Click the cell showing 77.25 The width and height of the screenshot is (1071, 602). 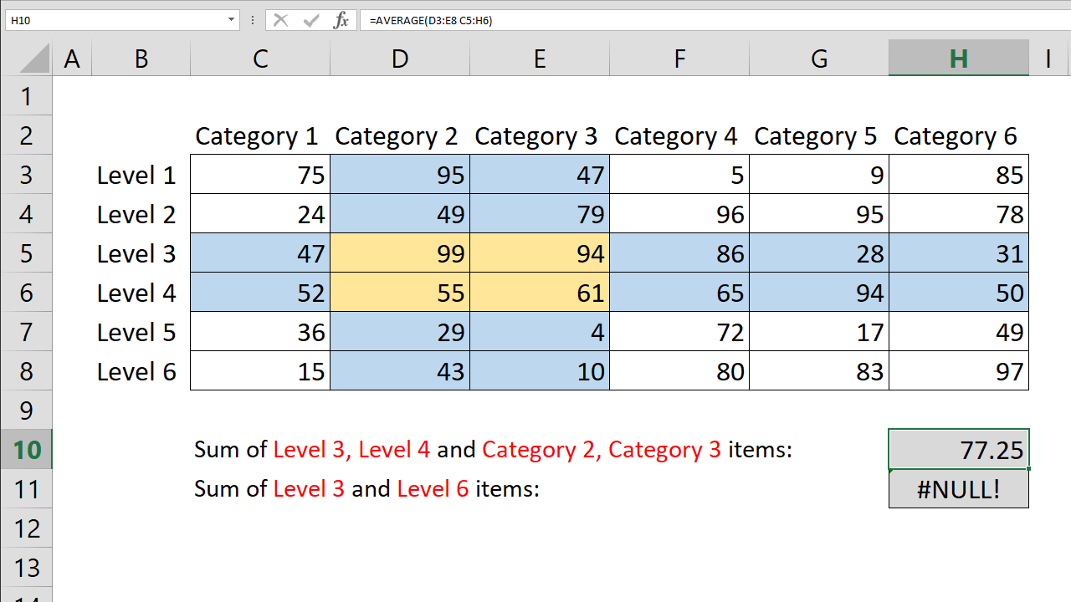pos(958,449)
